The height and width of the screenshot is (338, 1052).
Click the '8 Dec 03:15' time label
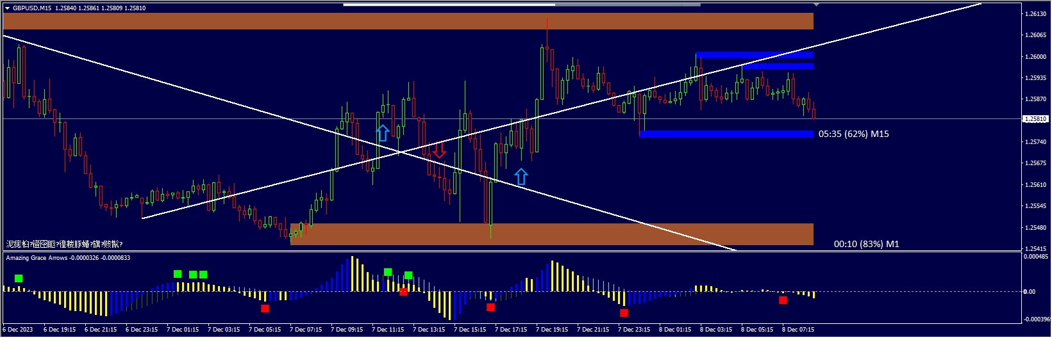716,330
